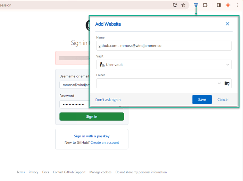This screenshot has height=181, width=243.
Task: Click Do not share my personal information
Action: pos(141,172)
